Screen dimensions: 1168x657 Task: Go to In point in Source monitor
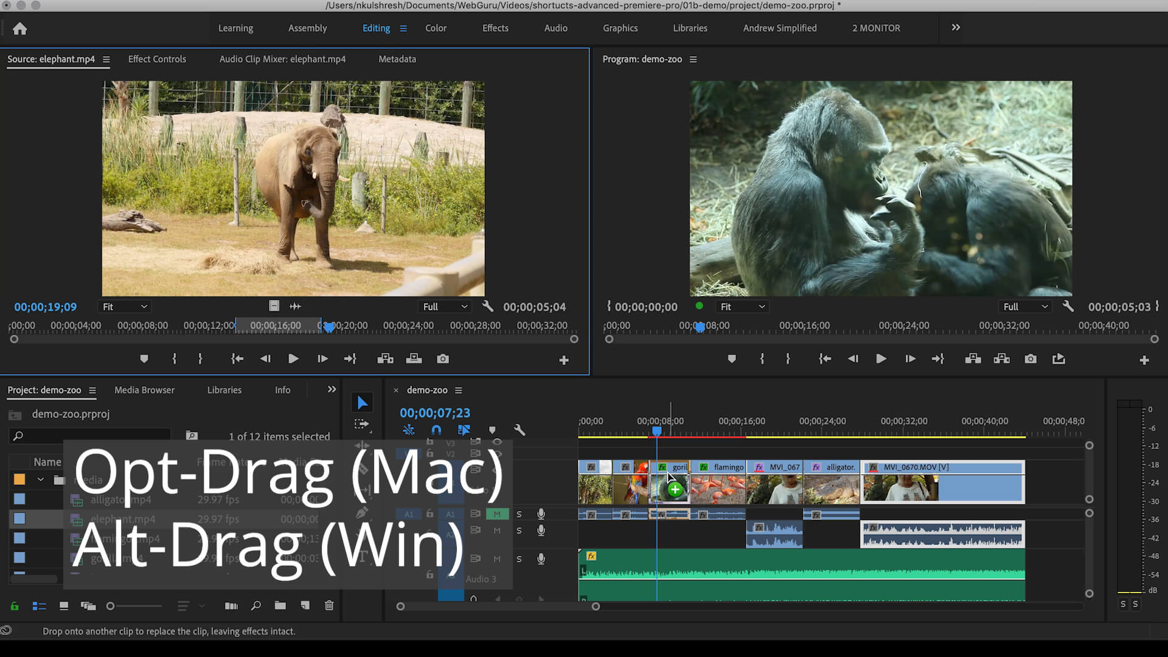point(237,359)
